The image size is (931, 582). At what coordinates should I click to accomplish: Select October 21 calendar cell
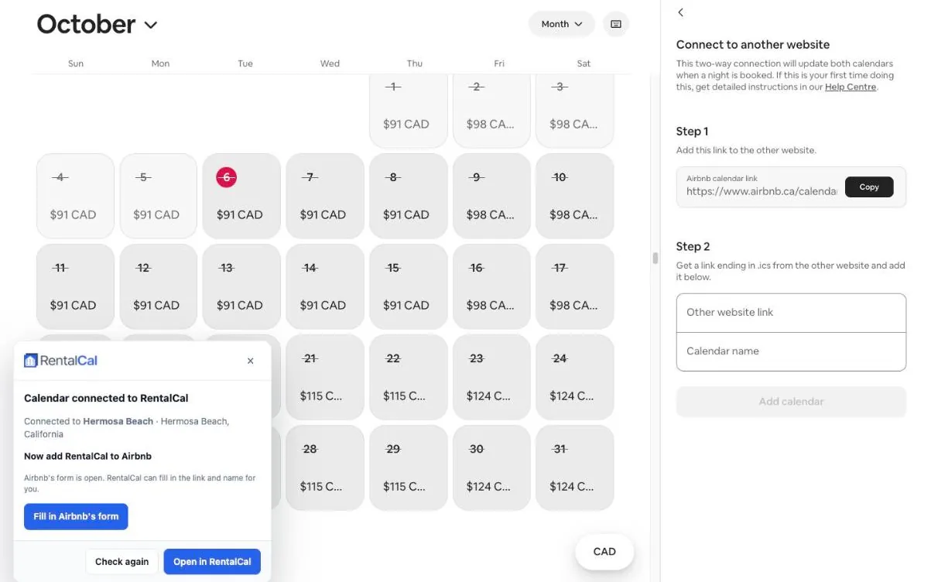tap(325, 377)
